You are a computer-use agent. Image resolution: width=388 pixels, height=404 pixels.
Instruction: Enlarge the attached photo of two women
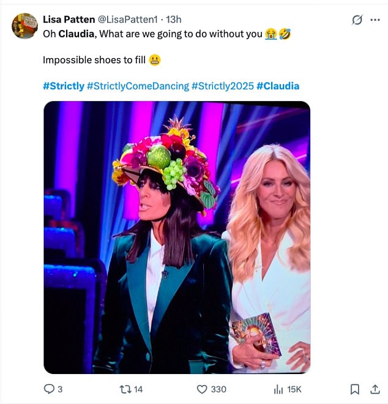pyautogui.click(x=177, y=238)
